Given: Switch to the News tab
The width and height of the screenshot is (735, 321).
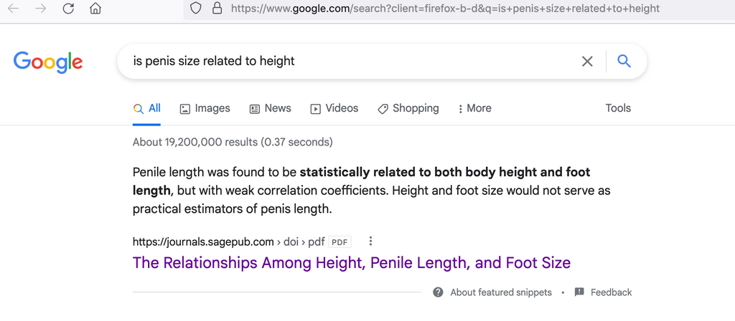Looking at the screenshot, I should (x=270, y=109).
